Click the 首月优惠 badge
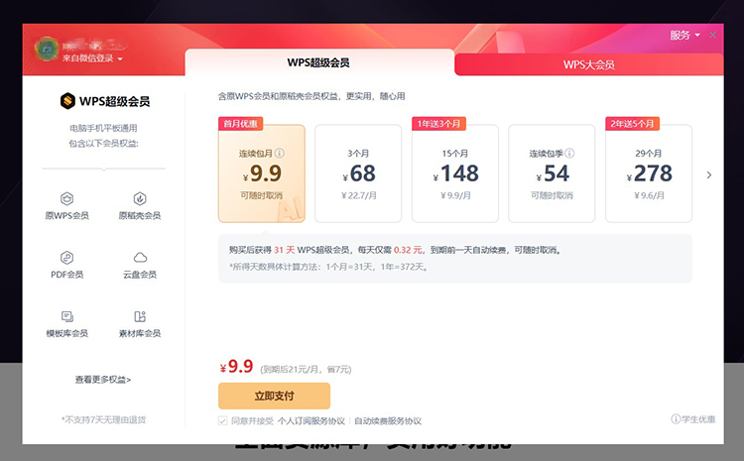744x461 pixels. pyautogui.click(x=241, y=123)
